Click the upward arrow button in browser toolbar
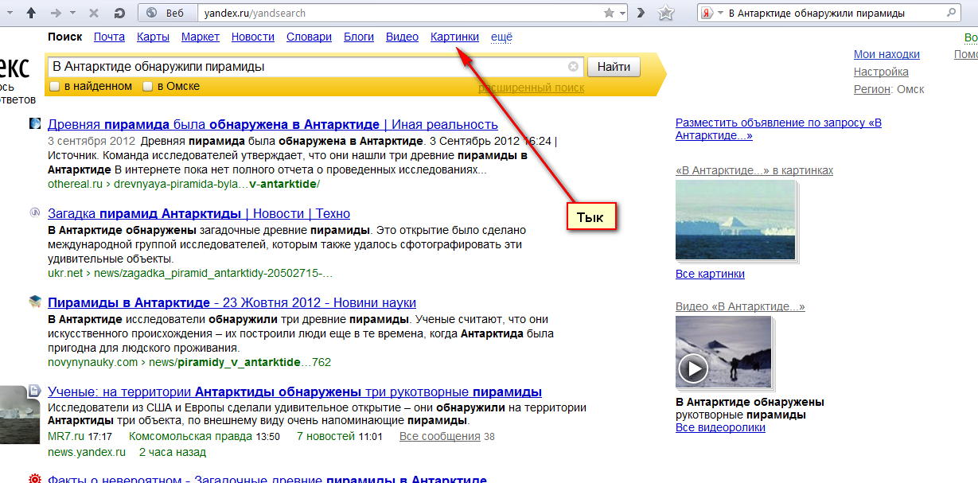978x483 pixels. [x=31, y=13]
